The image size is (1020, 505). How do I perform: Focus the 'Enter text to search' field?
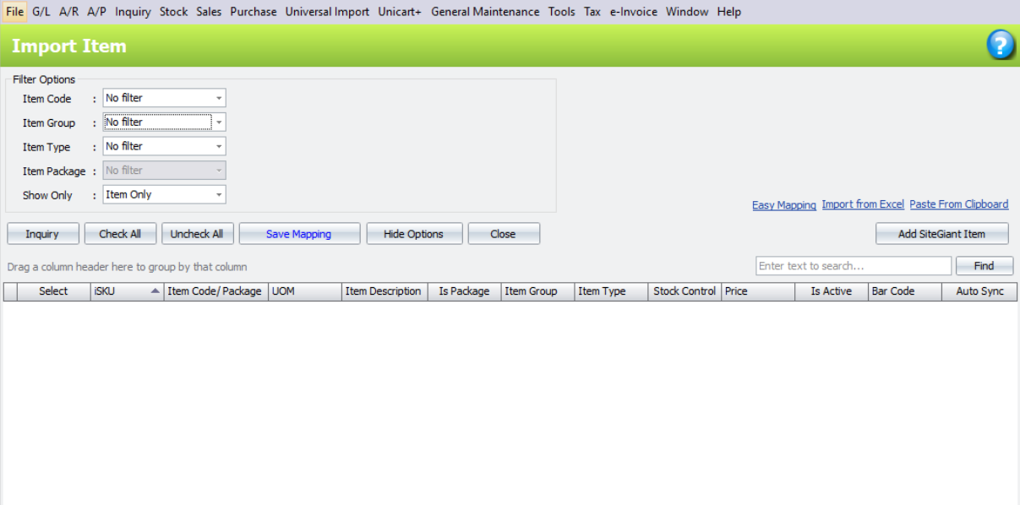point(854,266)
